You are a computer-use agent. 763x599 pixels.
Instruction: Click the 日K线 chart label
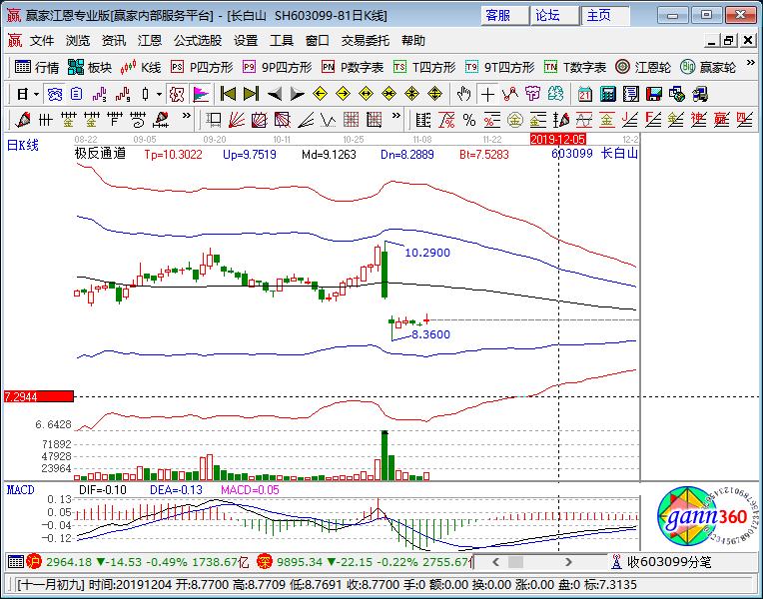[22, 145]
